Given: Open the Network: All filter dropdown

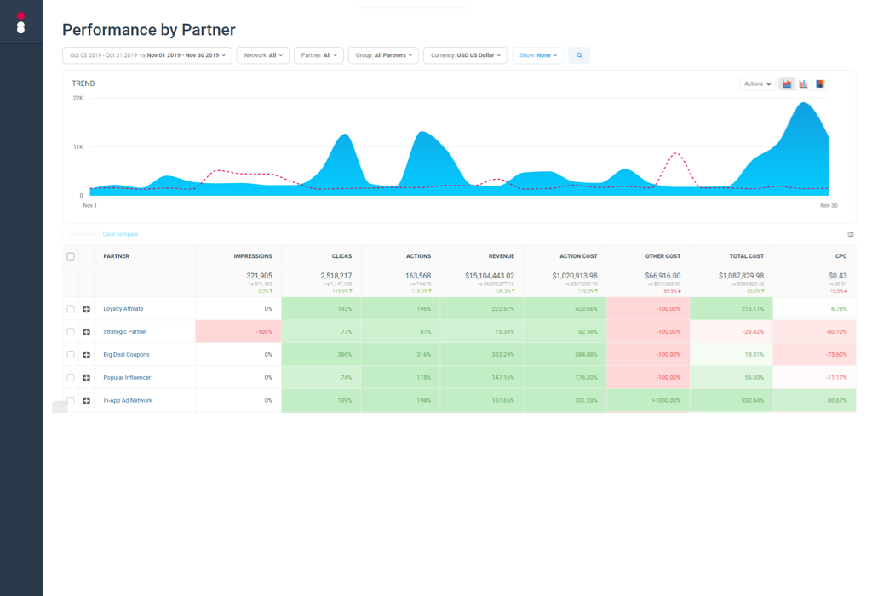Looking at the screenshot, I should pos(262,54).
